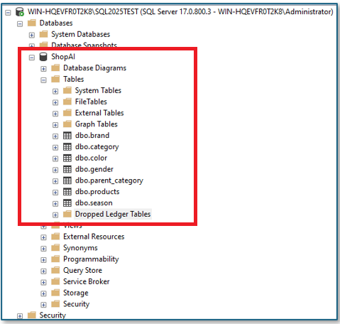Screen dimensions: 340x324
Task: Expand the Graph Tables node
Action: tap(55, 125)
